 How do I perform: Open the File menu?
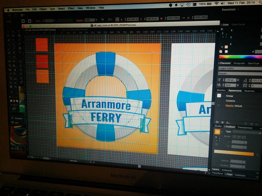[28, 10]
